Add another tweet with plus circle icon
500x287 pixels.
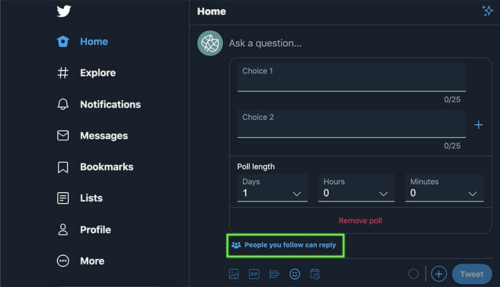point(439,274)
